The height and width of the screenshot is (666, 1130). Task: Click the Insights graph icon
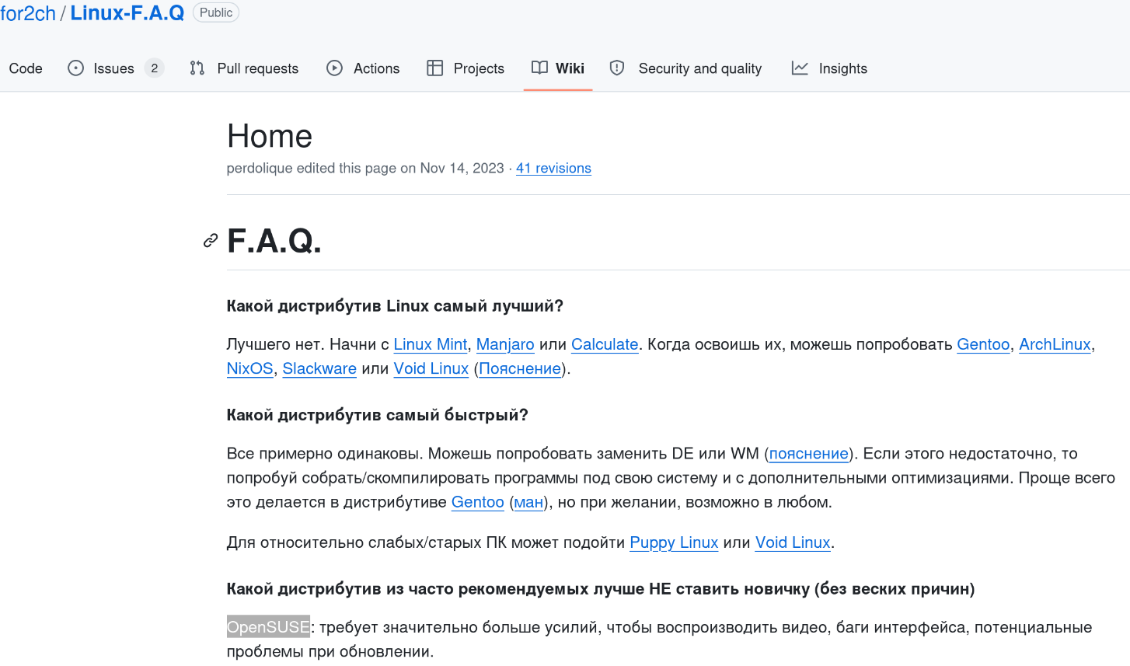[x=800, y=68]
